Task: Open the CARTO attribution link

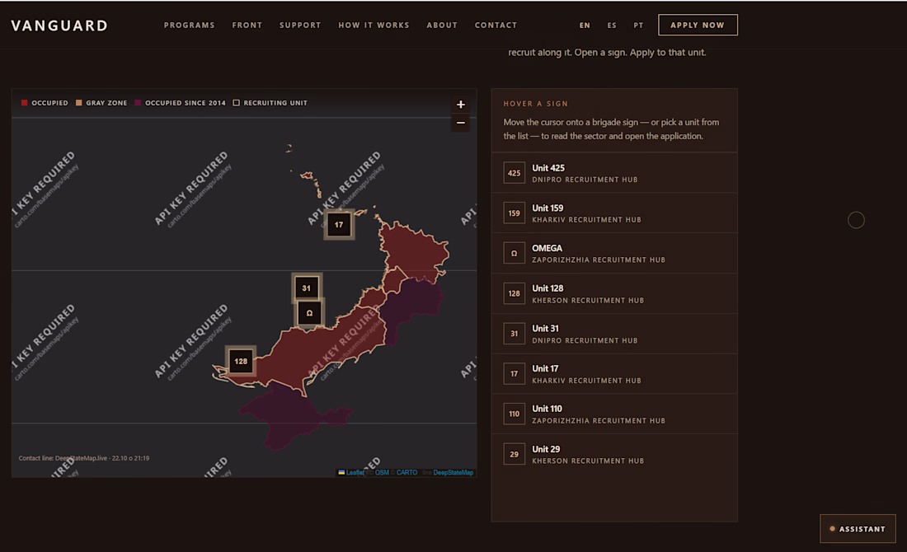Action: [x=407, y=473]
